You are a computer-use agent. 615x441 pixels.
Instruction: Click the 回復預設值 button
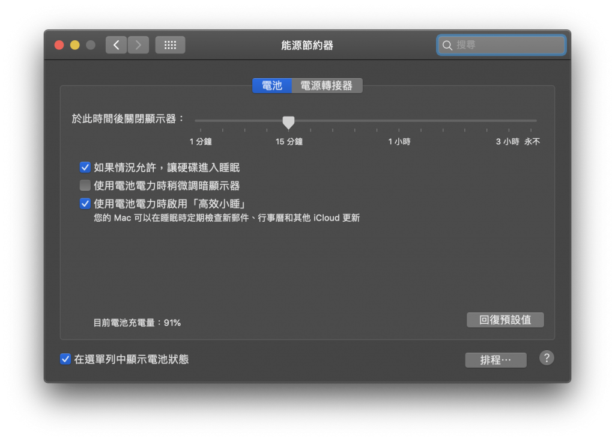[505, 320]
